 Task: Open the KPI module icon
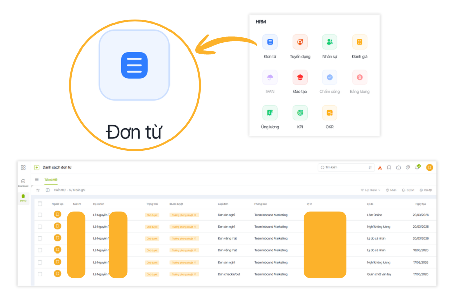click(300, 113)
